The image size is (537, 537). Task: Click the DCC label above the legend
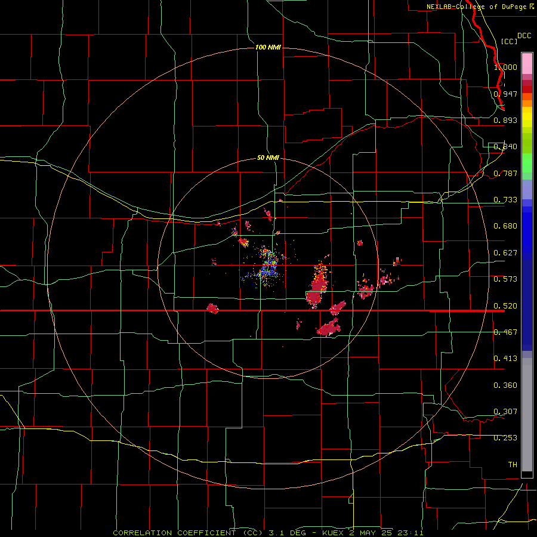point(524,36)
